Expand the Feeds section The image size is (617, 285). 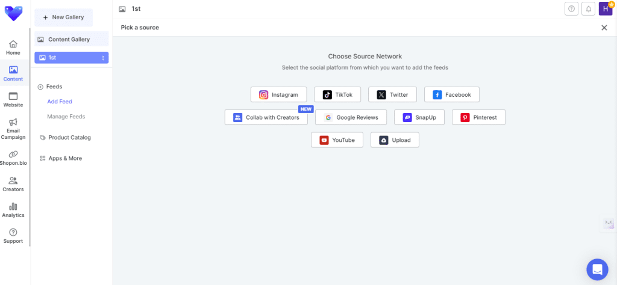click(50, 87)
